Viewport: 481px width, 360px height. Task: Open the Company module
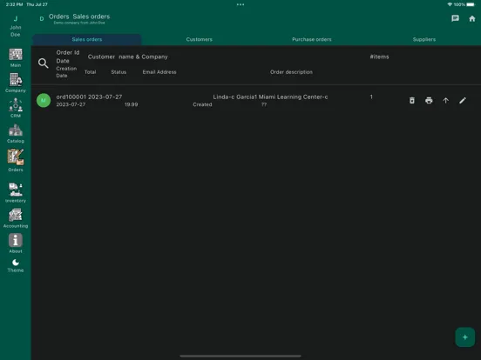point(16,83)
